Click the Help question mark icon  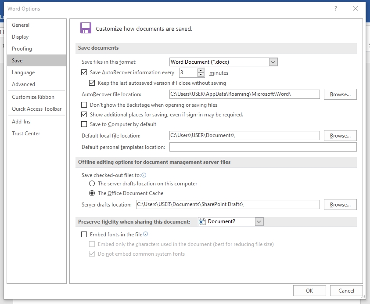[x=336, y=8]
